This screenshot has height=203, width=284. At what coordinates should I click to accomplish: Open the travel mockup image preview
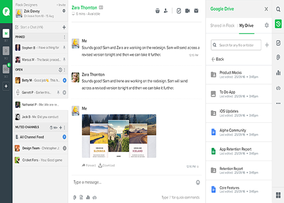119,136
